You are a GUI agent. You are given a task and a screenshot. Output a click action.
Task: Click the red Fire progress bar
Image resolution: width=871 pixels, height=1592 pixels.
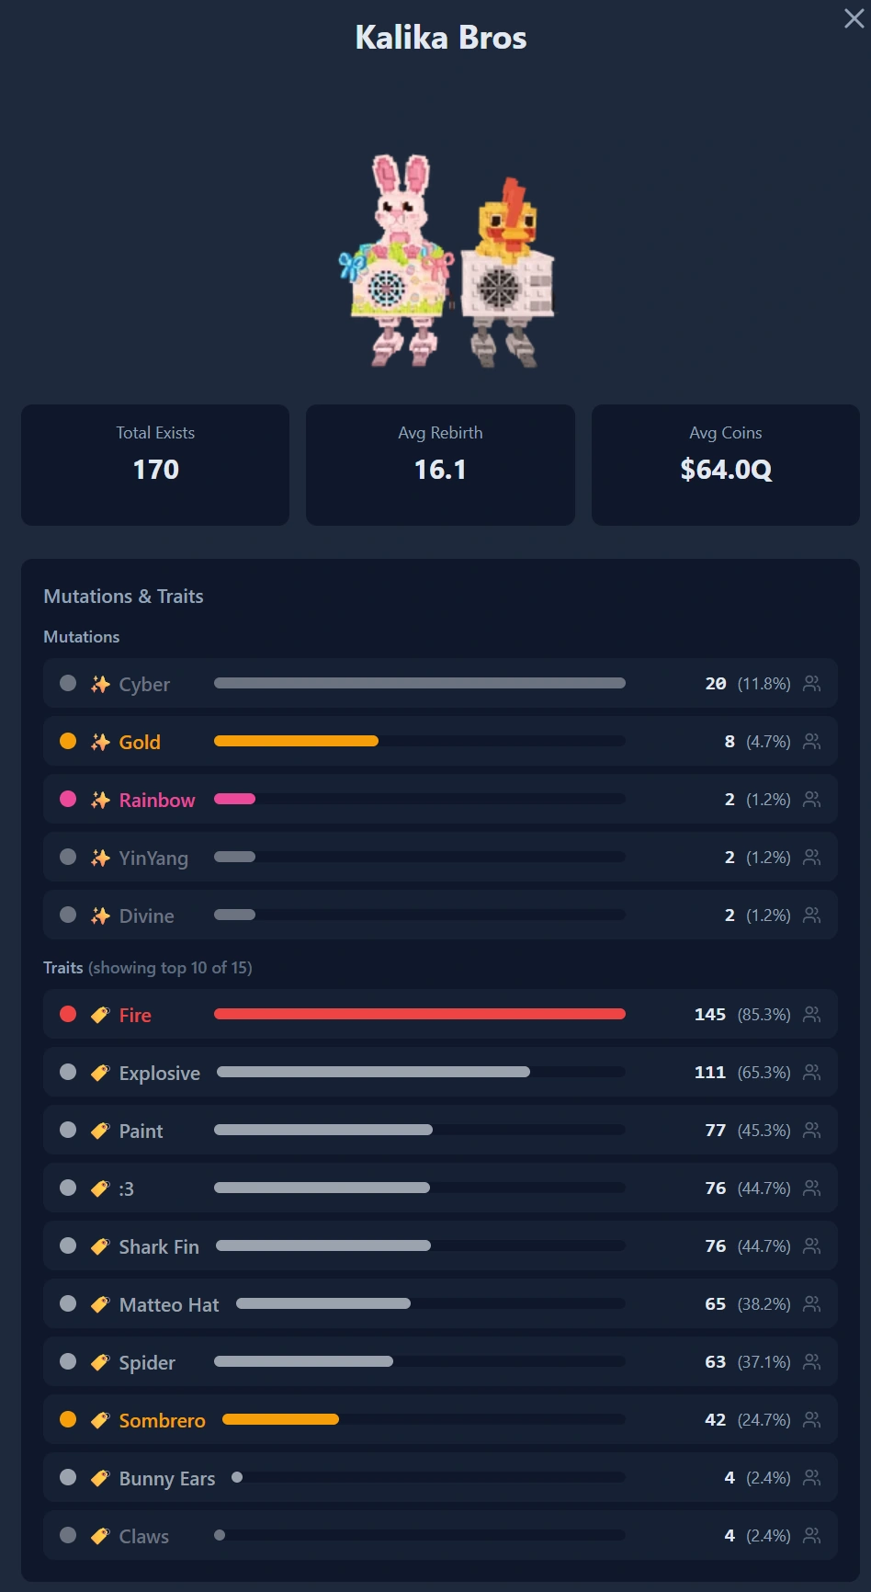[x=420, y=1014]
